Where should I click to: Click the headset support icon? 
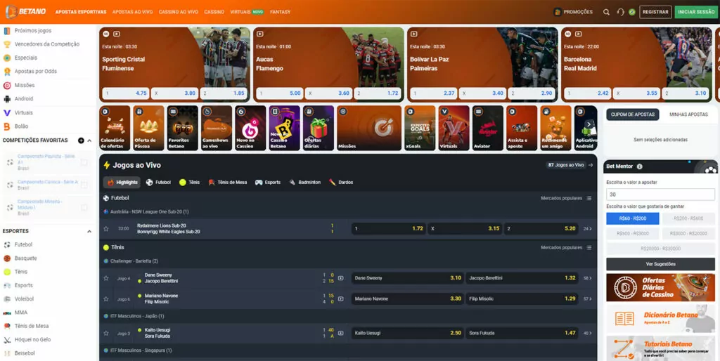click(620, 12)
